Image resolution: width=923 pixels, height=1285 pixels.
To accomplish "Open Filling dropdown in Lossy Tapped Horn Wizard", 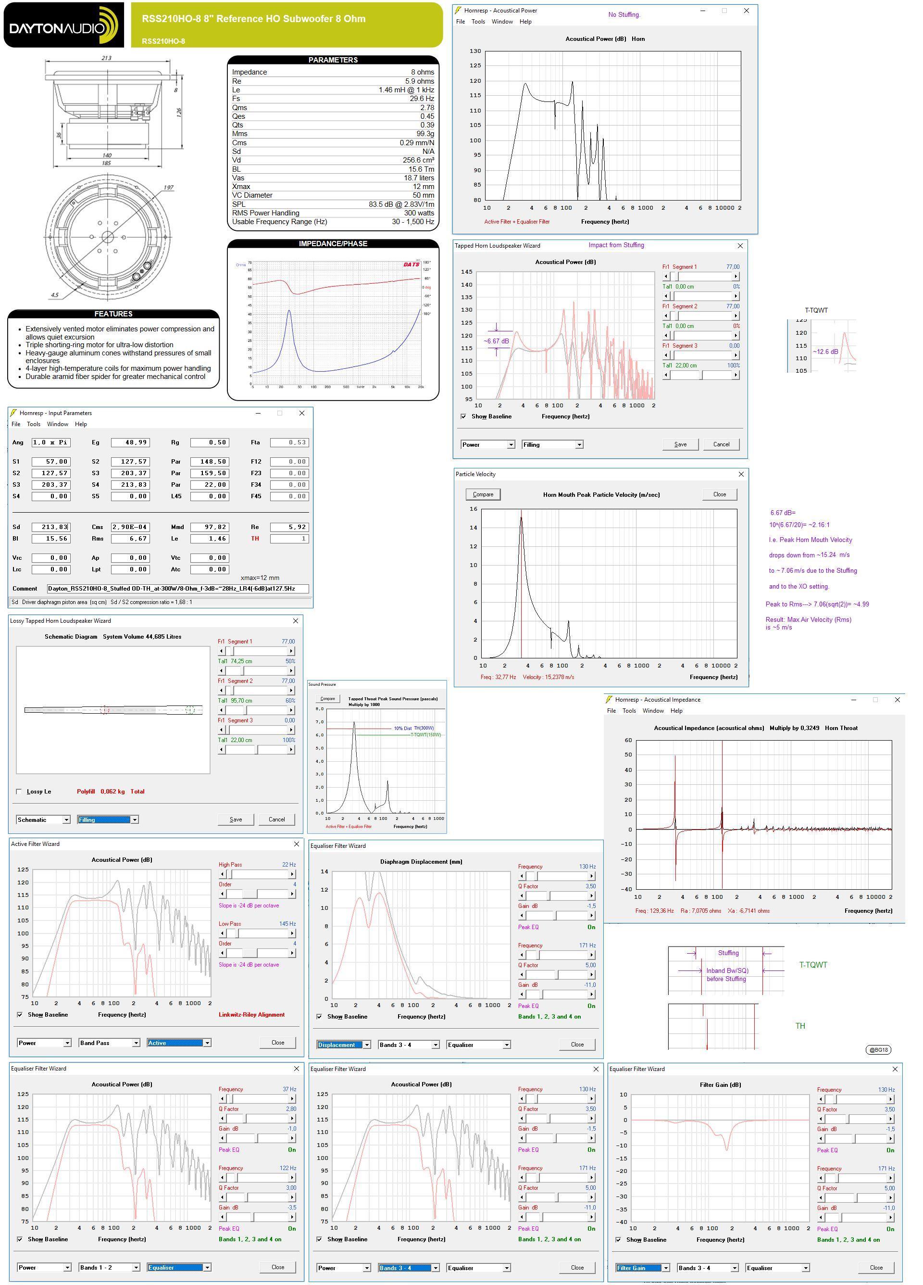I will [108, 820].
